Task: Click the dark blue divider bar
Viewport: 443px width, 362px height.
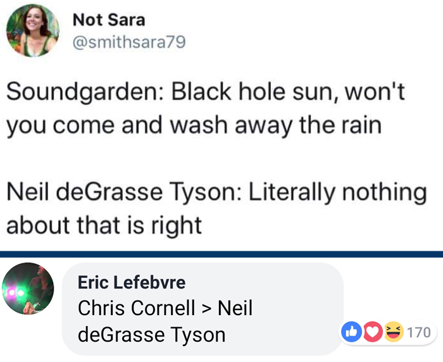Action: [221, 254]
